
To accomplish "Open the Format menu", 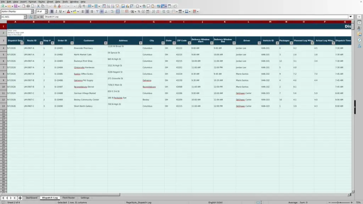I will (x=32, y=2).
